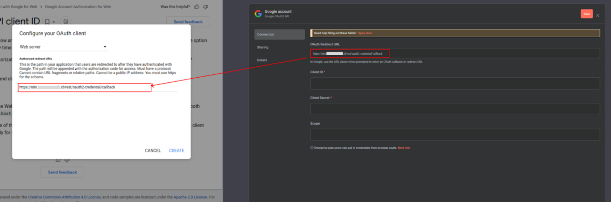Click the Google account credential title

278,12
